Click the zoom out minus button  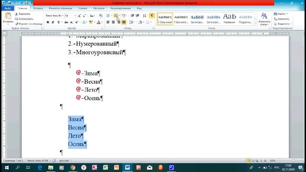tap(279, 161)
